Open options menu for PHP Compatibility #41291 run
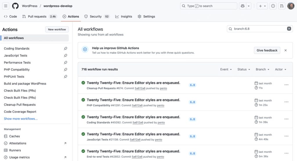Image resolution: width=297 pixels, height=161 pixels. [x=286, y=102]
